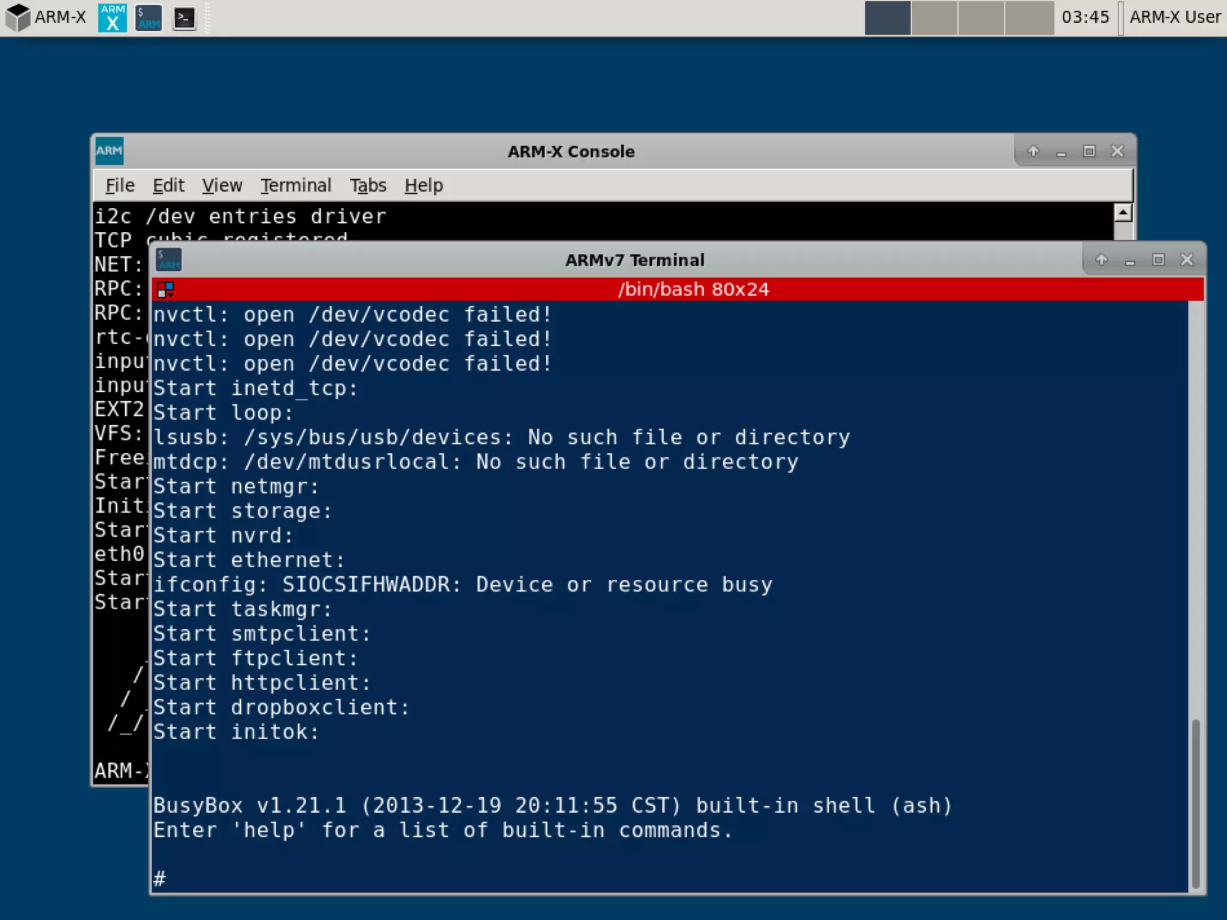Open the Tabs menu
1227x920 pixels.
point(368,186)
